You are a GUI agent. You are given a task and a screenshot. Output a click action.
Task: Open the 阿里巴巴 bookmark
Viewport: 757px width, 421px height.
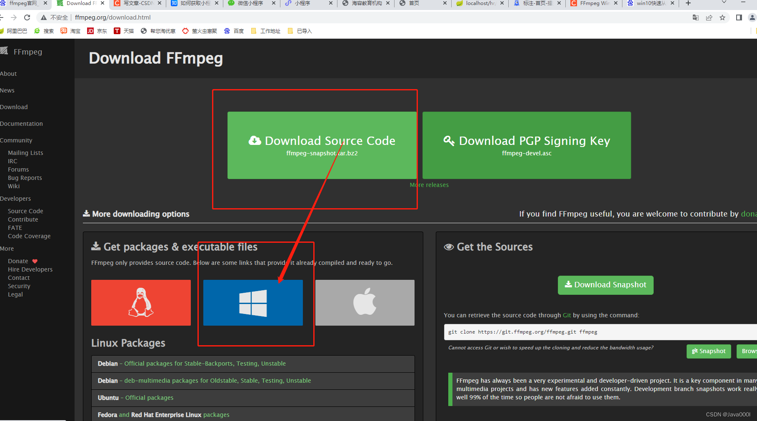[13, 31]
